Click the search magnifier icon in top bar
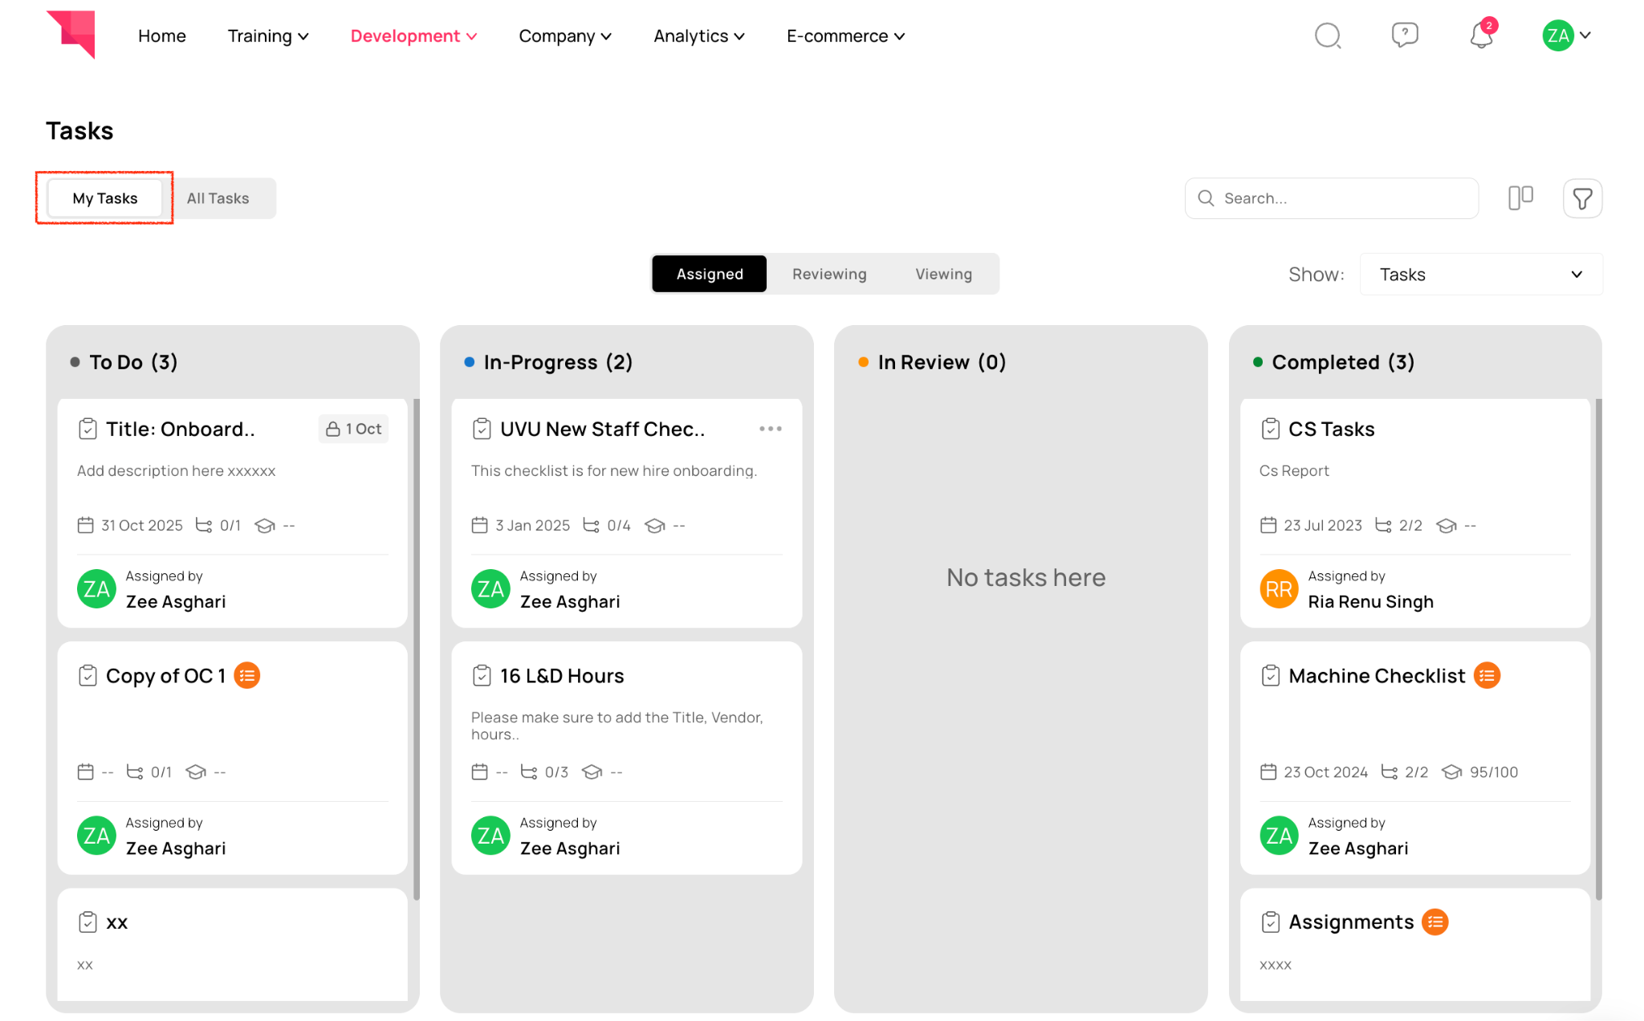1644x1021 pixels. click(x=1328, y=36)
